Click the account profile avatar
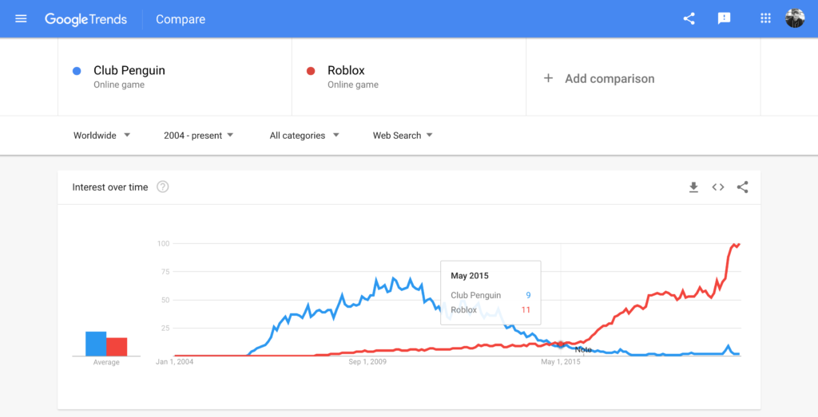The height and width of the screenshot is (417, 818). pyautogui.click(x=795, y=18)
